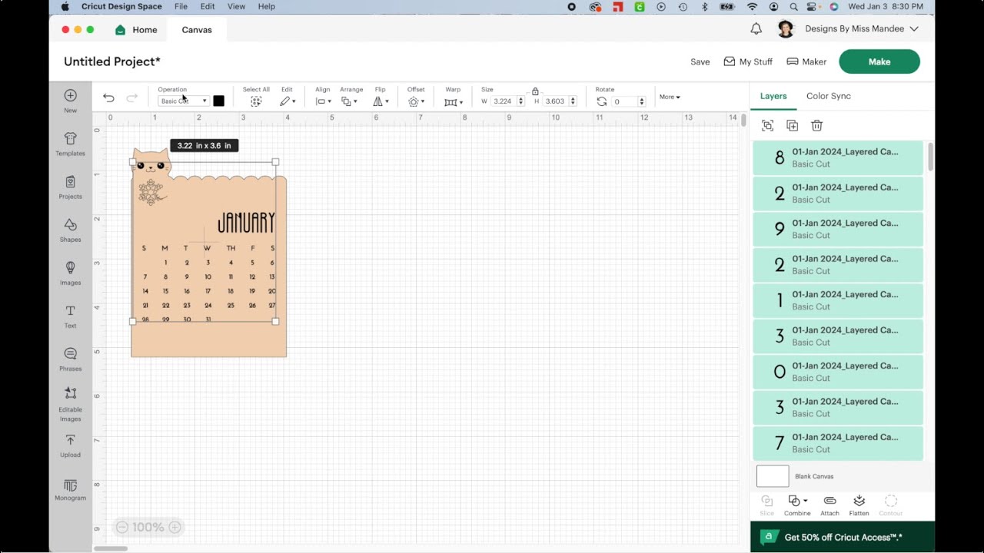
Task: Rotate icon in the toolbar
Action: (x=601, y=101)
